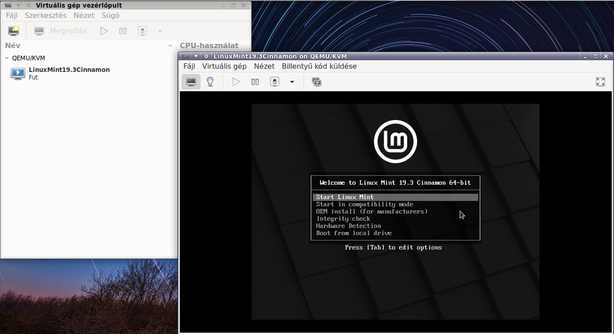This screenshot has width=614, height=334.
Task: Expand shutdown options arrow in console toolbar
Action: tap(292, 82)
